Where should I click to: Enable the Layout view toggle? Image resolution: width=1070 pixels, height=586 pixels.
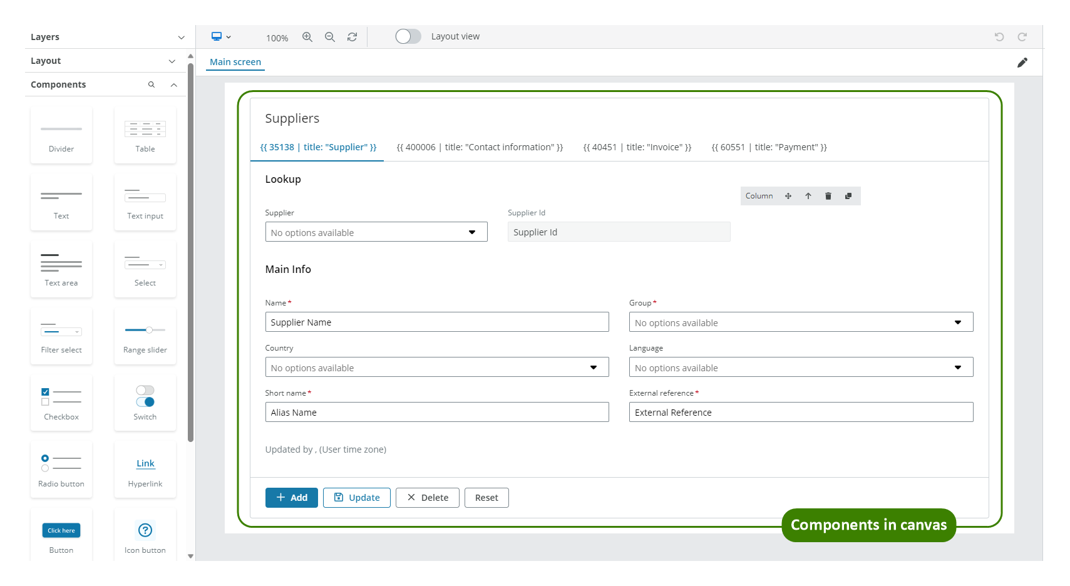pos(408,36)
